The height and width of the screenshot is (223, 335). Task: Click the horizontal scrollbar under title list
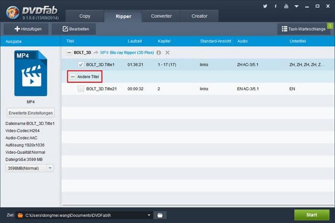(x=198, y=205)
